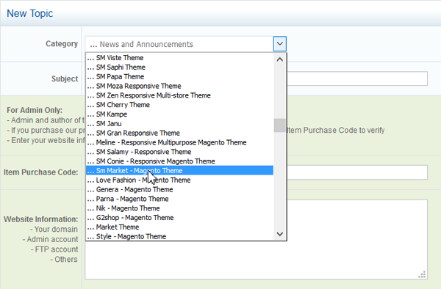Select SM Janu category

(x=179, y=123)
